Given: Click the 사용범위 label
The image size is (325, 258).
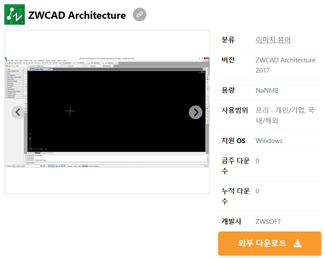Looking at the screenshot, I should pos(234,110).
